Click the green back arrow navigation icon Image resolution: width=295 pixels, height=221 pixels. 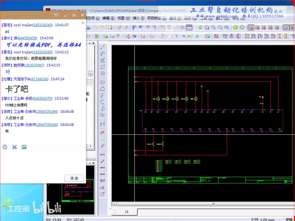(235, 28)
